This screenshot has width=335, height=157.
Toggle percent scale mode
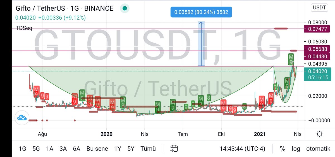click(x=283, y=149)
